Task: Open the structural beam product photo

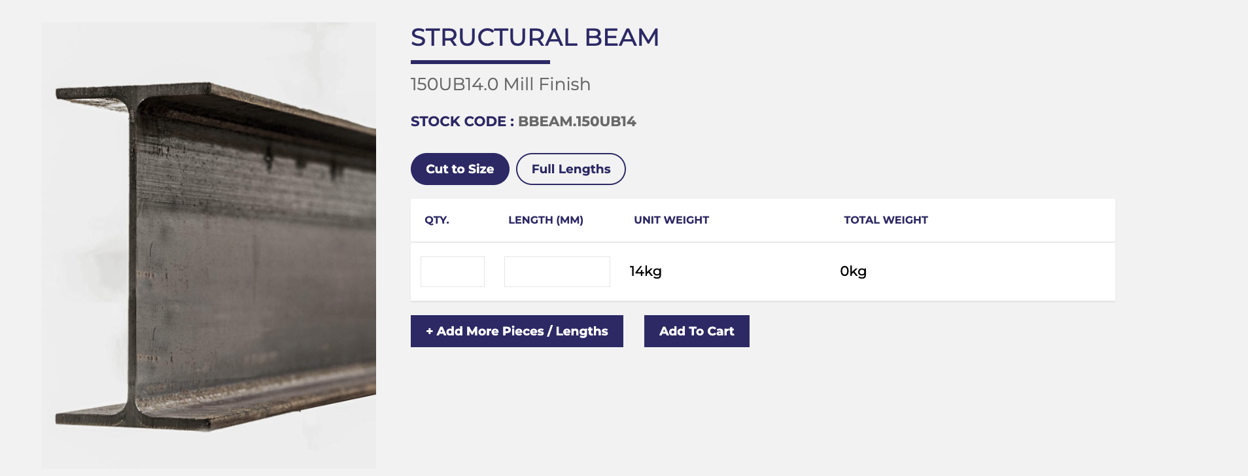Action: 209,245
